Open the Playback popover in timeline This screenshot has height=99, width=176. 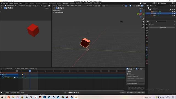coord(7,92)
